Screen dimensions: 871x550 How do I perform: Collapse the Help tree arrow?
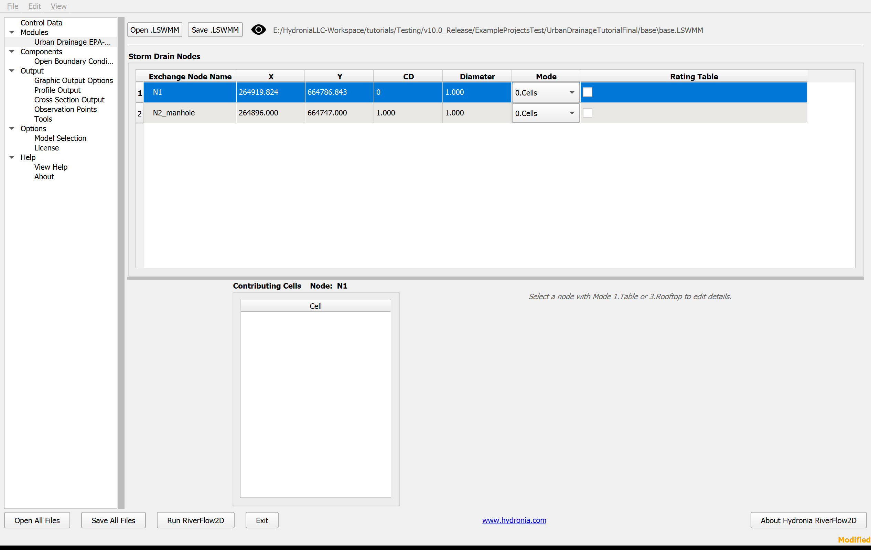[12, 157]
